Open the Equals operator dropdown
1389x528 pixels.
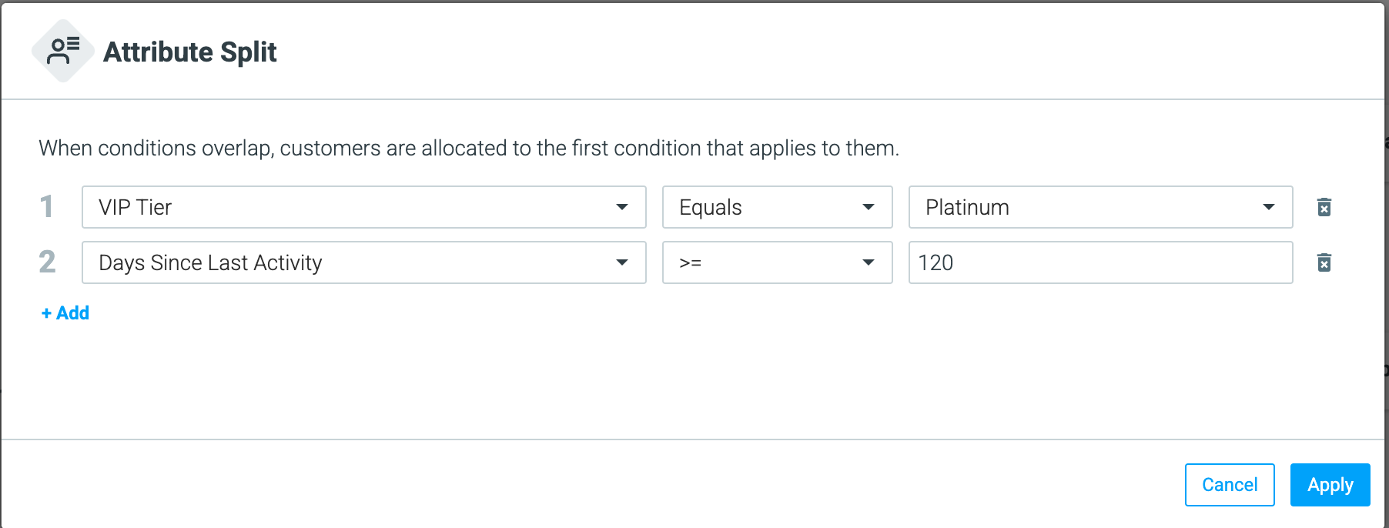click(x=777, y=207)
